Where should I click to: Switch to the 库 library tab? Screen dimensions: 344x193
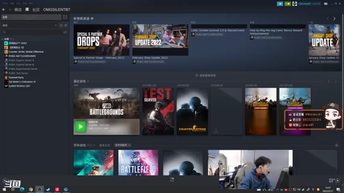[27, 9]
